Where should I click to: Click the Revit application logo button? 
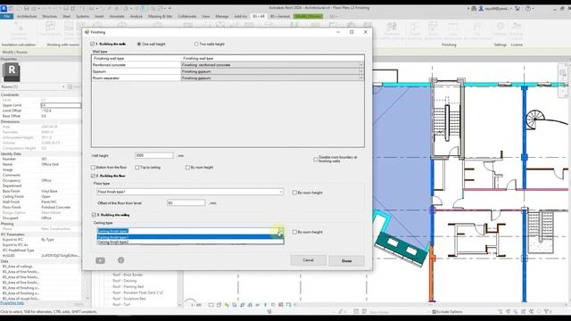(x=4, y=8)
